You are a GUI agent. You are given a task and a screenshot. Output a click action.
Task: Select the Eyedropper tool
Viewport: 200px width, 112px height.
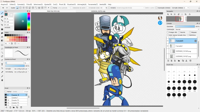[x=2, y=76]
